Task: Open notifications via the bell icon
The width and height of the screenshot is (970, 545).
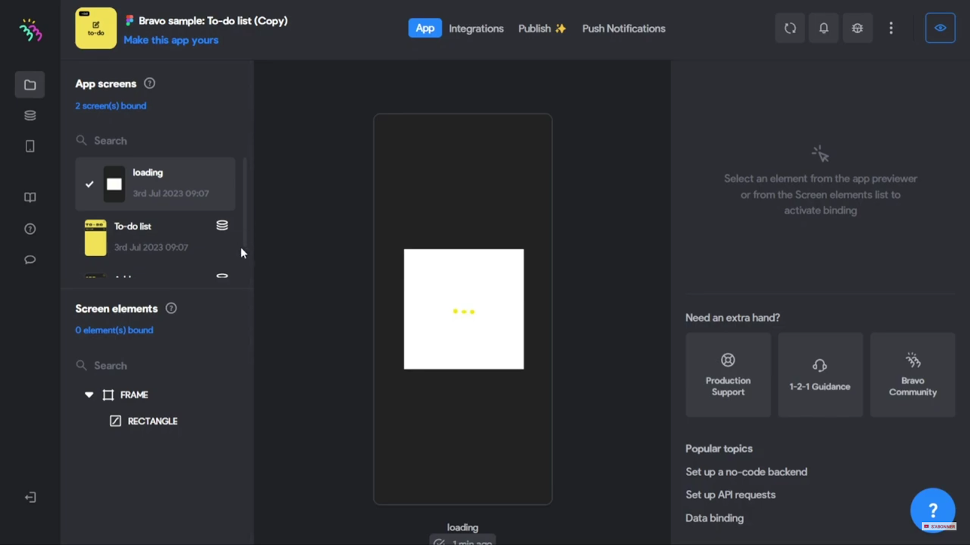Action: (823, 27)
